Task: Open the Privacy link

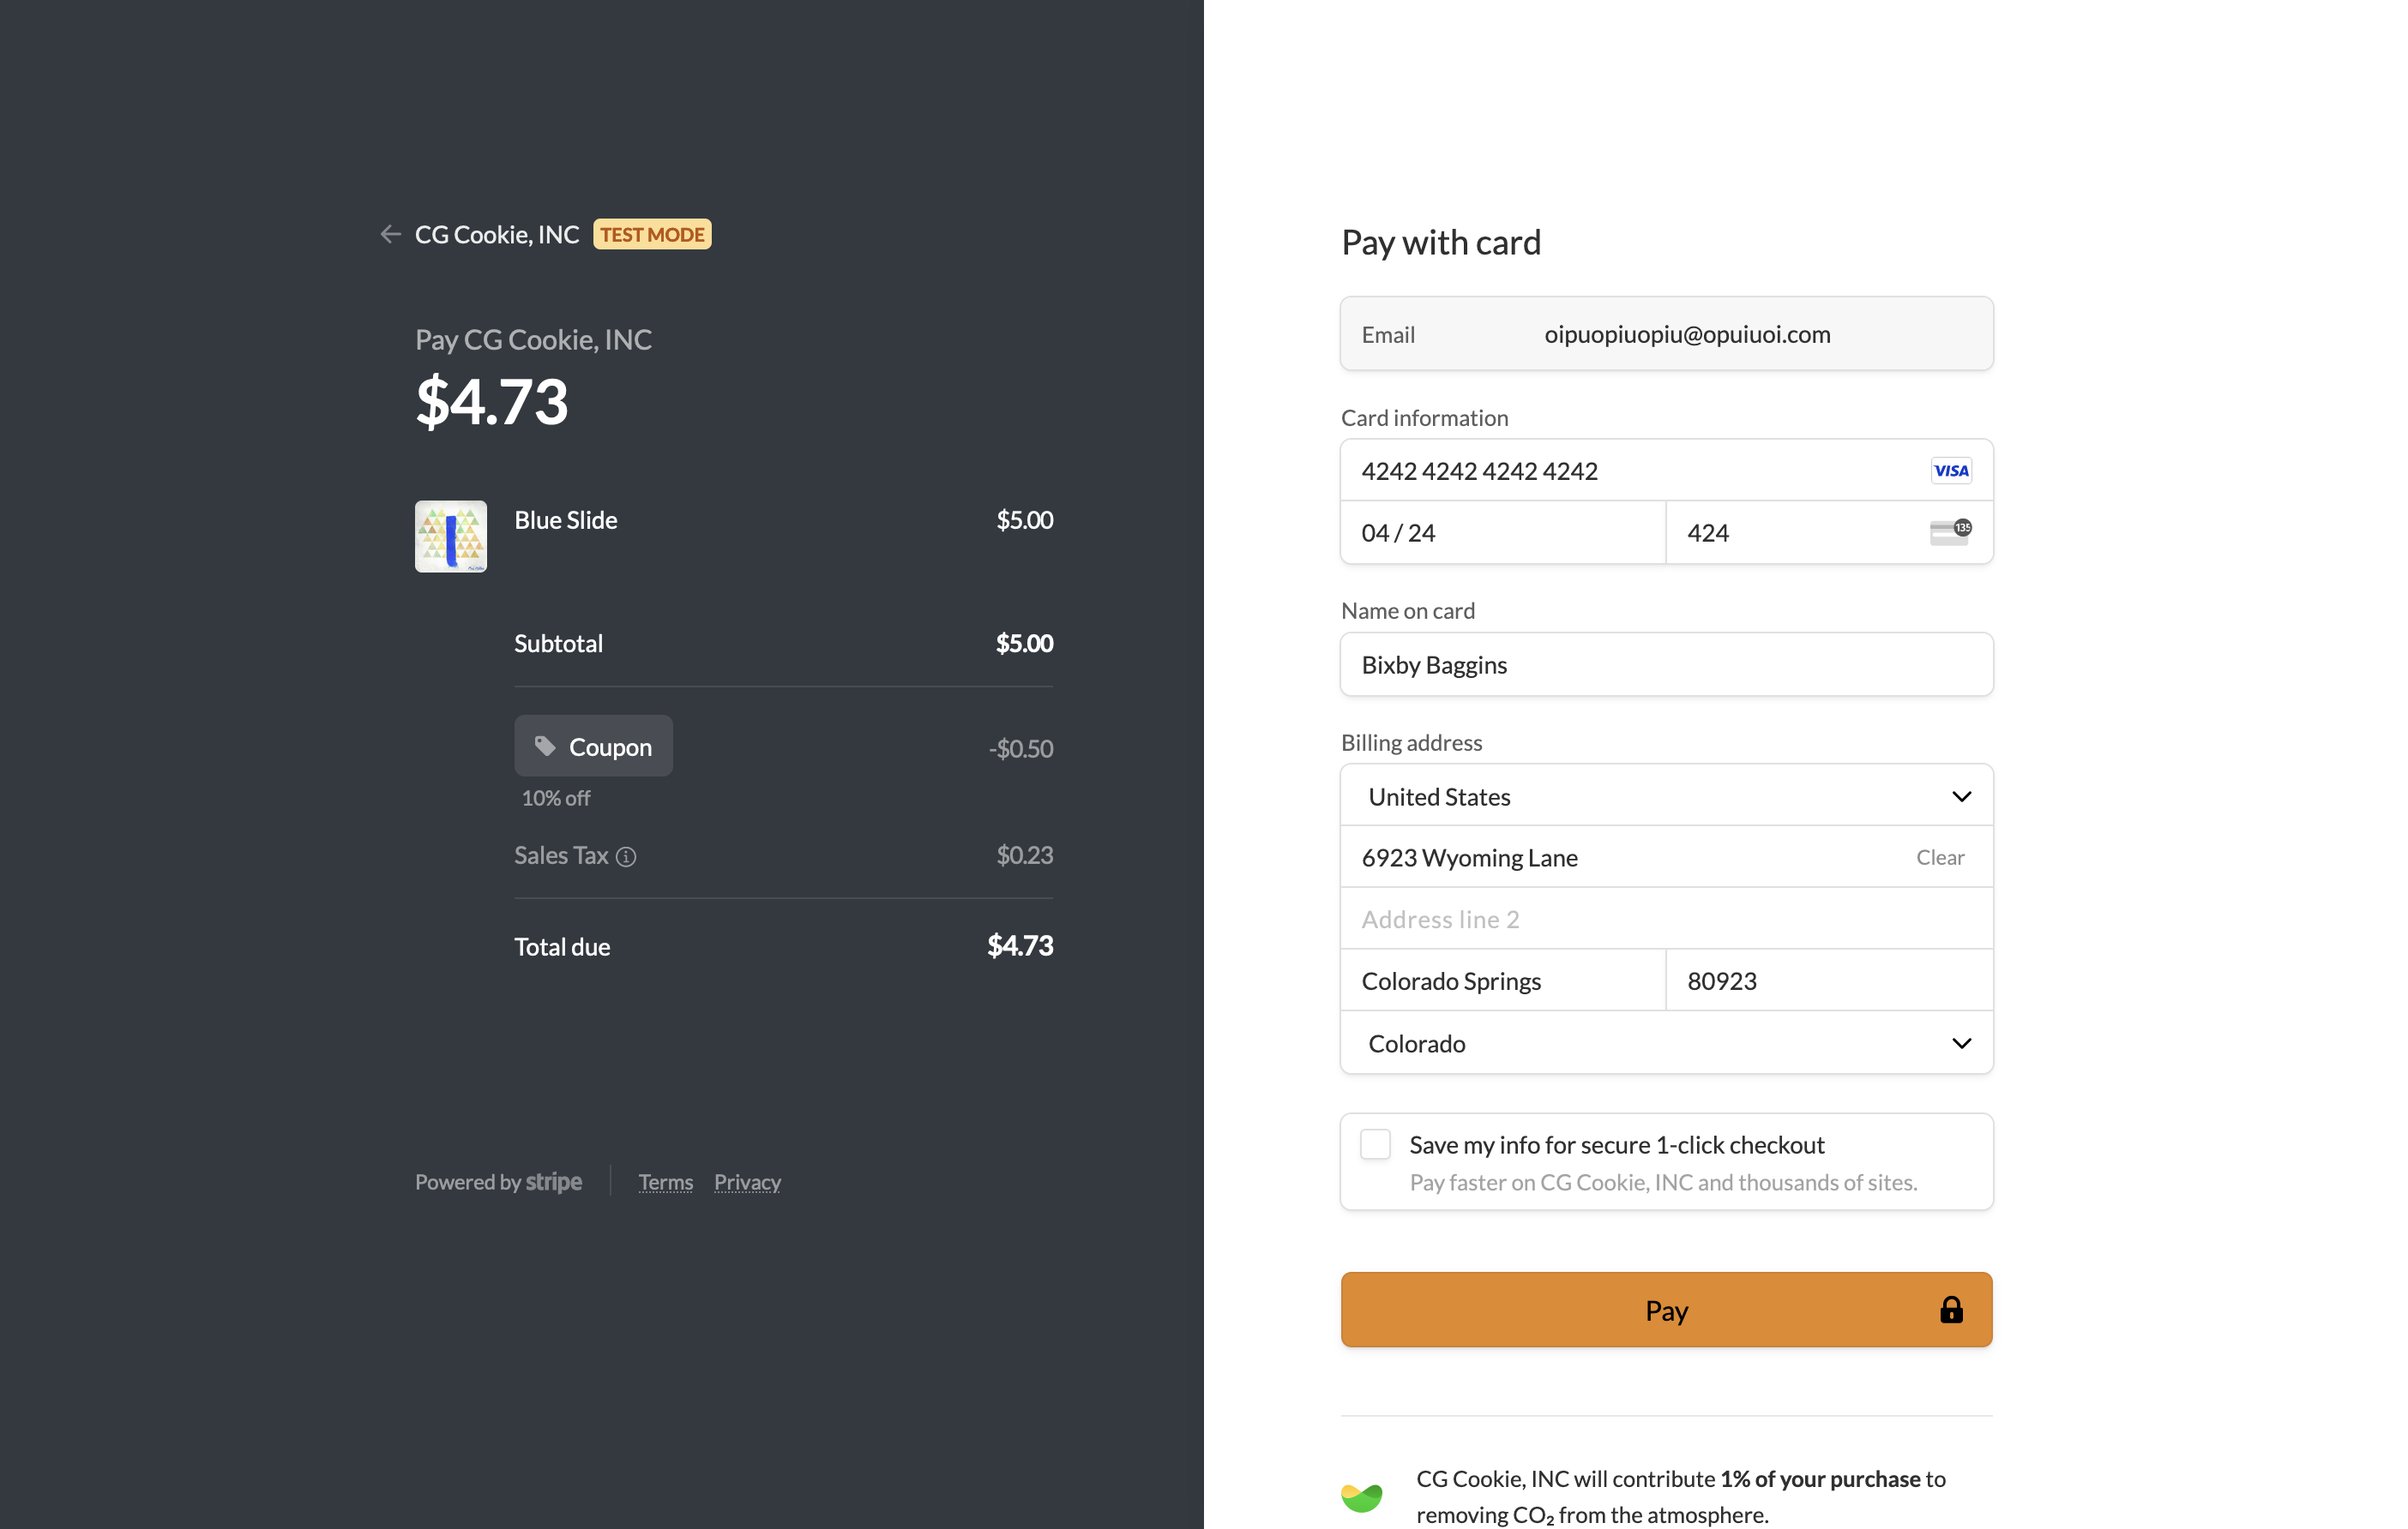Action: [747, 1182]
